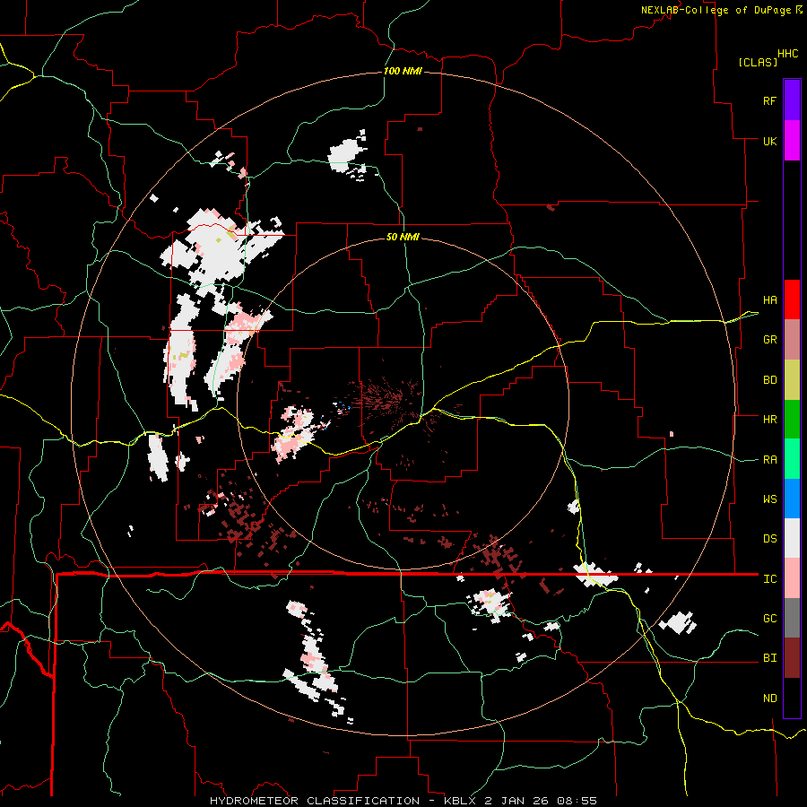807x807 pixels.
Task: Click the BD yellow legend block
Action: (x=792, y=380)
